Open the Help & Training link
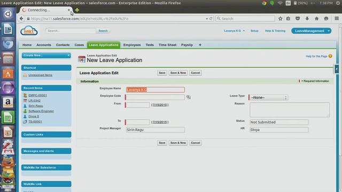342x192 pixels. click(x=275, y=31)
